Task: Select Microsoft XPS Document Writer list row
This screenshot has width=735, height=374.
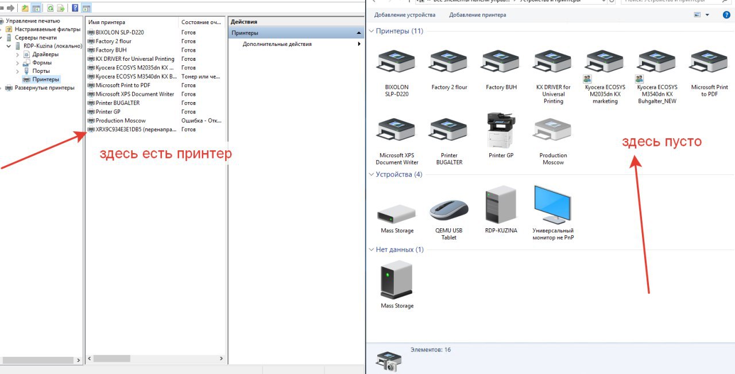Action: click(155, 94)
